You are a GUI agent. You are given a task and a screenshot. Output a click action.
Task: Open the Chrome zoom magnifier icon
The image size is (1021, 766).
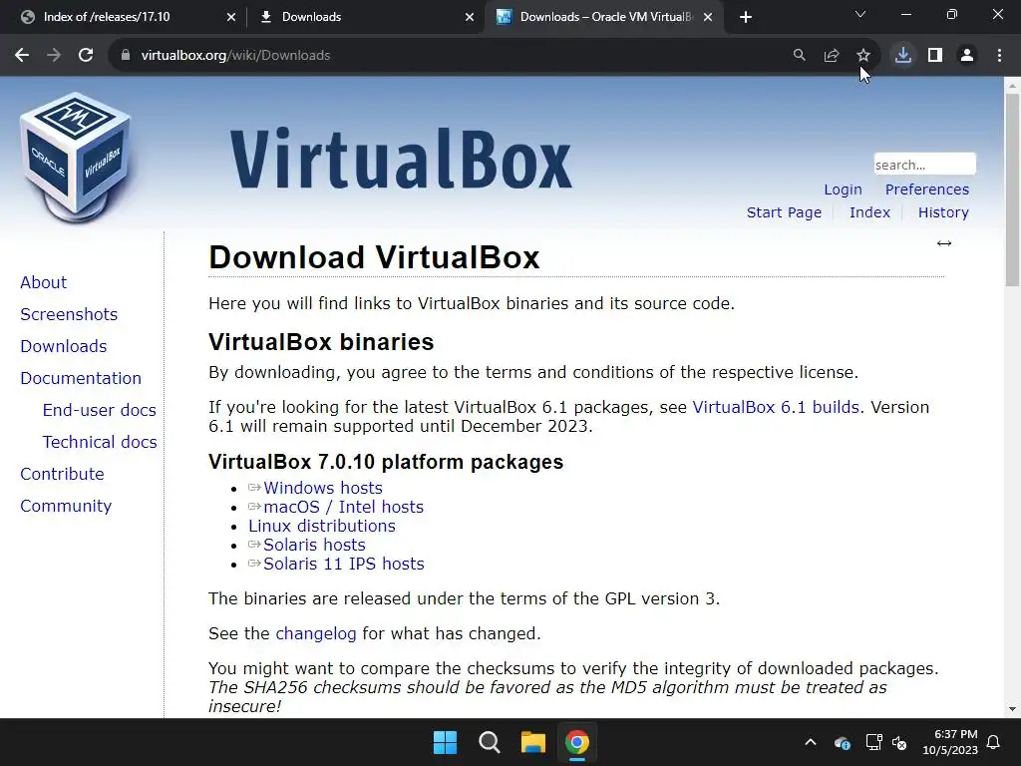point(799,56)
